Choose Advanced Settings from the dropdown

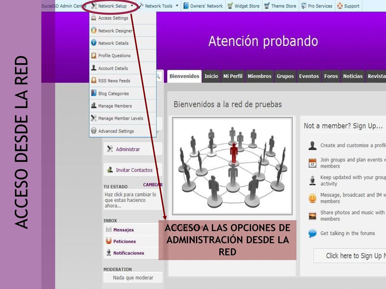(123, 131)
